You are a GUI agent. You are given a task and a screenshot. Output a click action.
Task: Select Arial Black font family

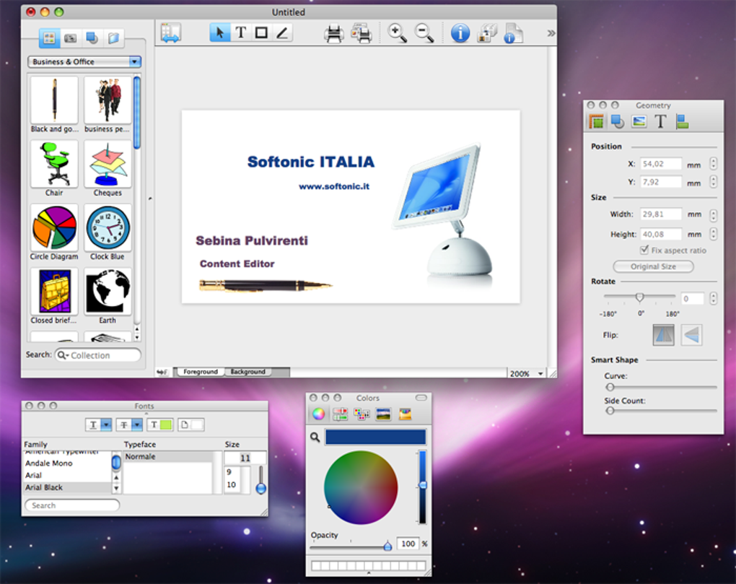pos(66,487)
